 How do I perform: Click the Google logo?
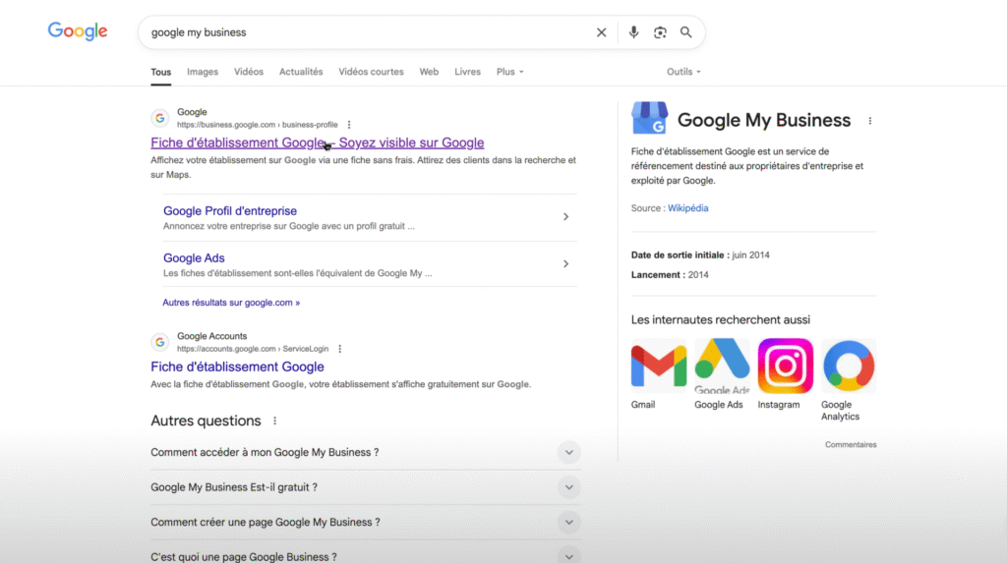click(78, 31)
